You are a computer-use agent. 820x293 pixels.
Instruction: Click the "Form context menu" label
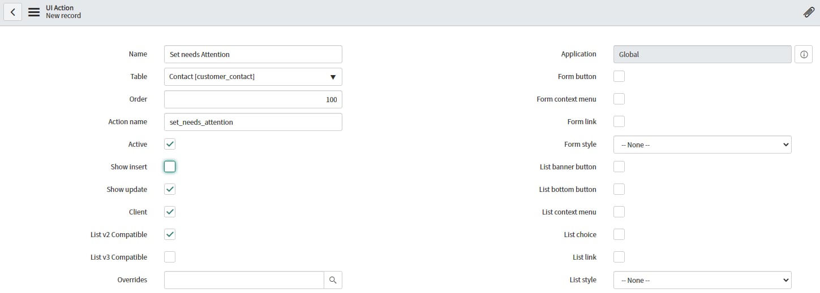(x=566, y=99)
